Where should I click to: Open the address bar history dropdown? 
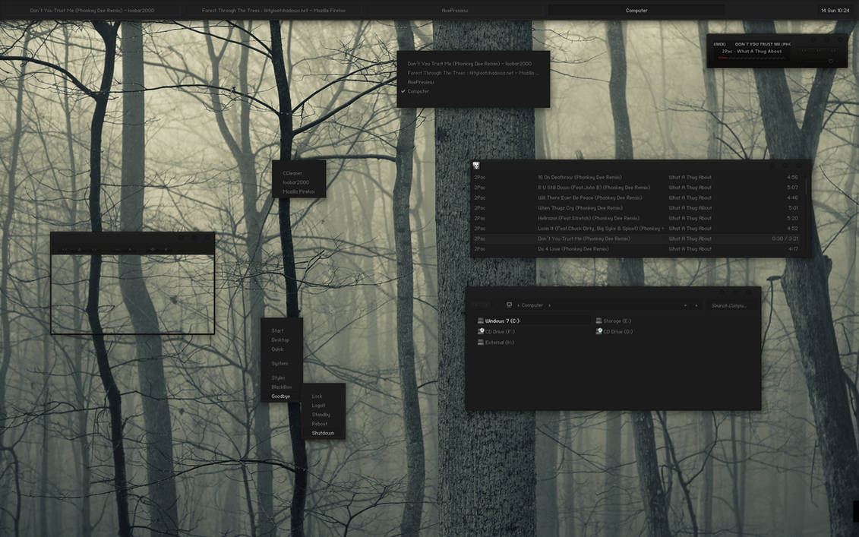(685, 305)
